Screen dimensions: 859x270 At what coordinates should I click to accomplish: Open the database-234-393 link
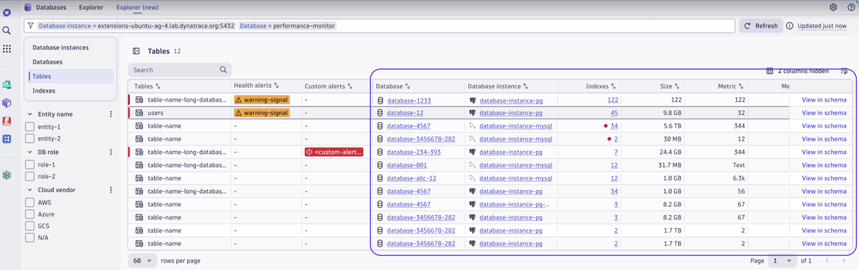[414, 152]
